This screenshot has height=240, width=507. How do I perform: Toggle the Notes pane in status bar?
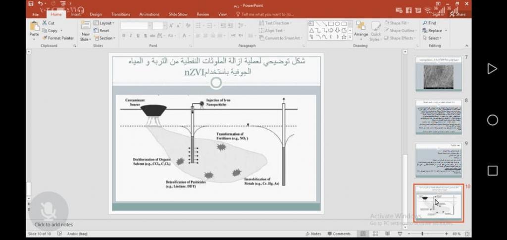point(313,234)
